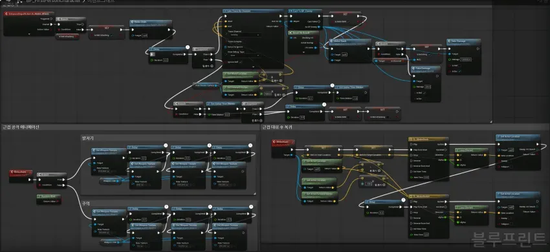Click the Stop pin on lower timeline node
550x252 pixels.
click(411, 212)
